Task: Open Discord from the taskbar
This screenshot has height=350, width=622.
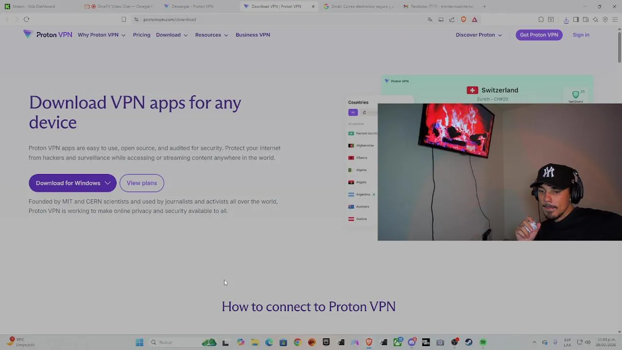Action: point(412,342)
